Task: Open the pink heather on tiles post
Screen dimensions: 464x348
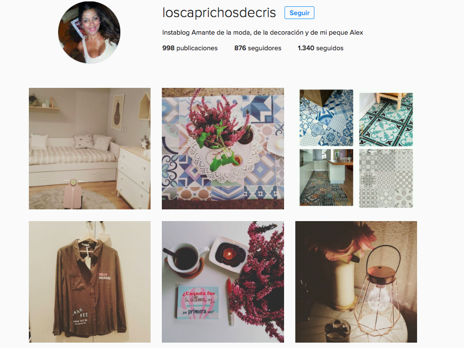Action: pos(223,148)
